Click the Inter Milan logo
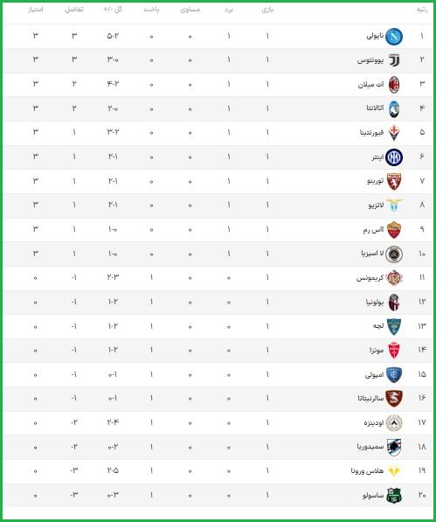The image size is (436, 522). (x=394, y=157)
